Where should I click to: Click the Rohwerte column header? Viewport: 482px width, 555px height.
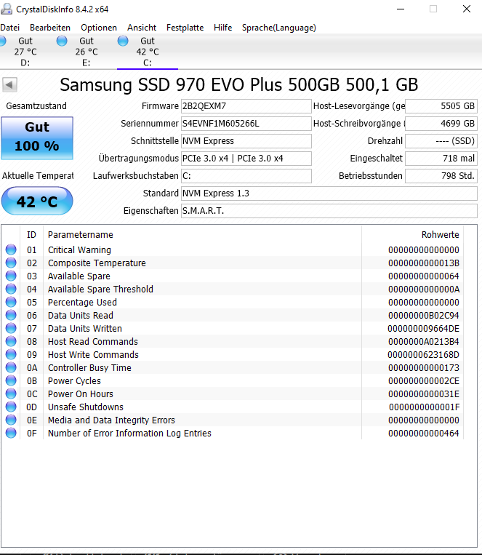pyautogui.click(x=413, y=235)
